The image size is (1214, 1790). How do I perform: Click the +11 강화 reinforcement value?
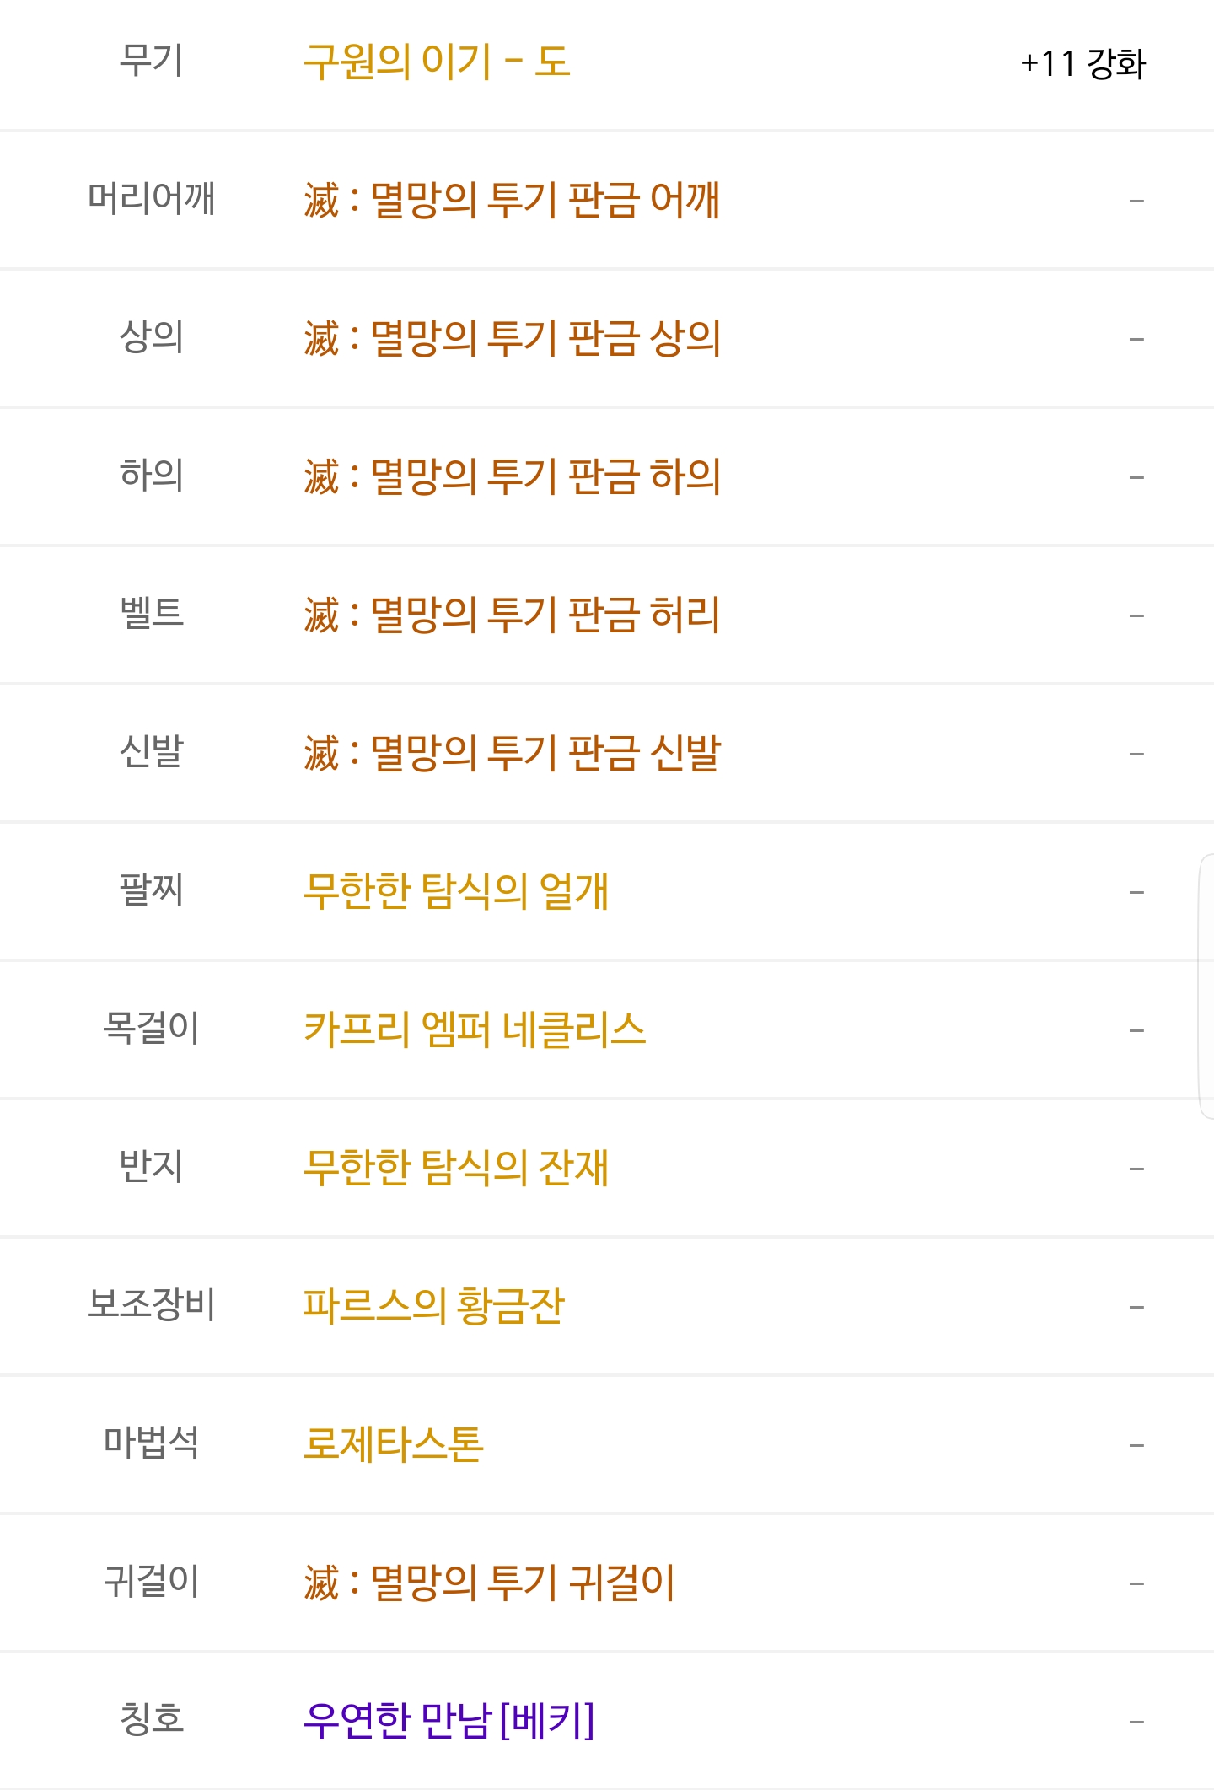(x=1082, y=63)
